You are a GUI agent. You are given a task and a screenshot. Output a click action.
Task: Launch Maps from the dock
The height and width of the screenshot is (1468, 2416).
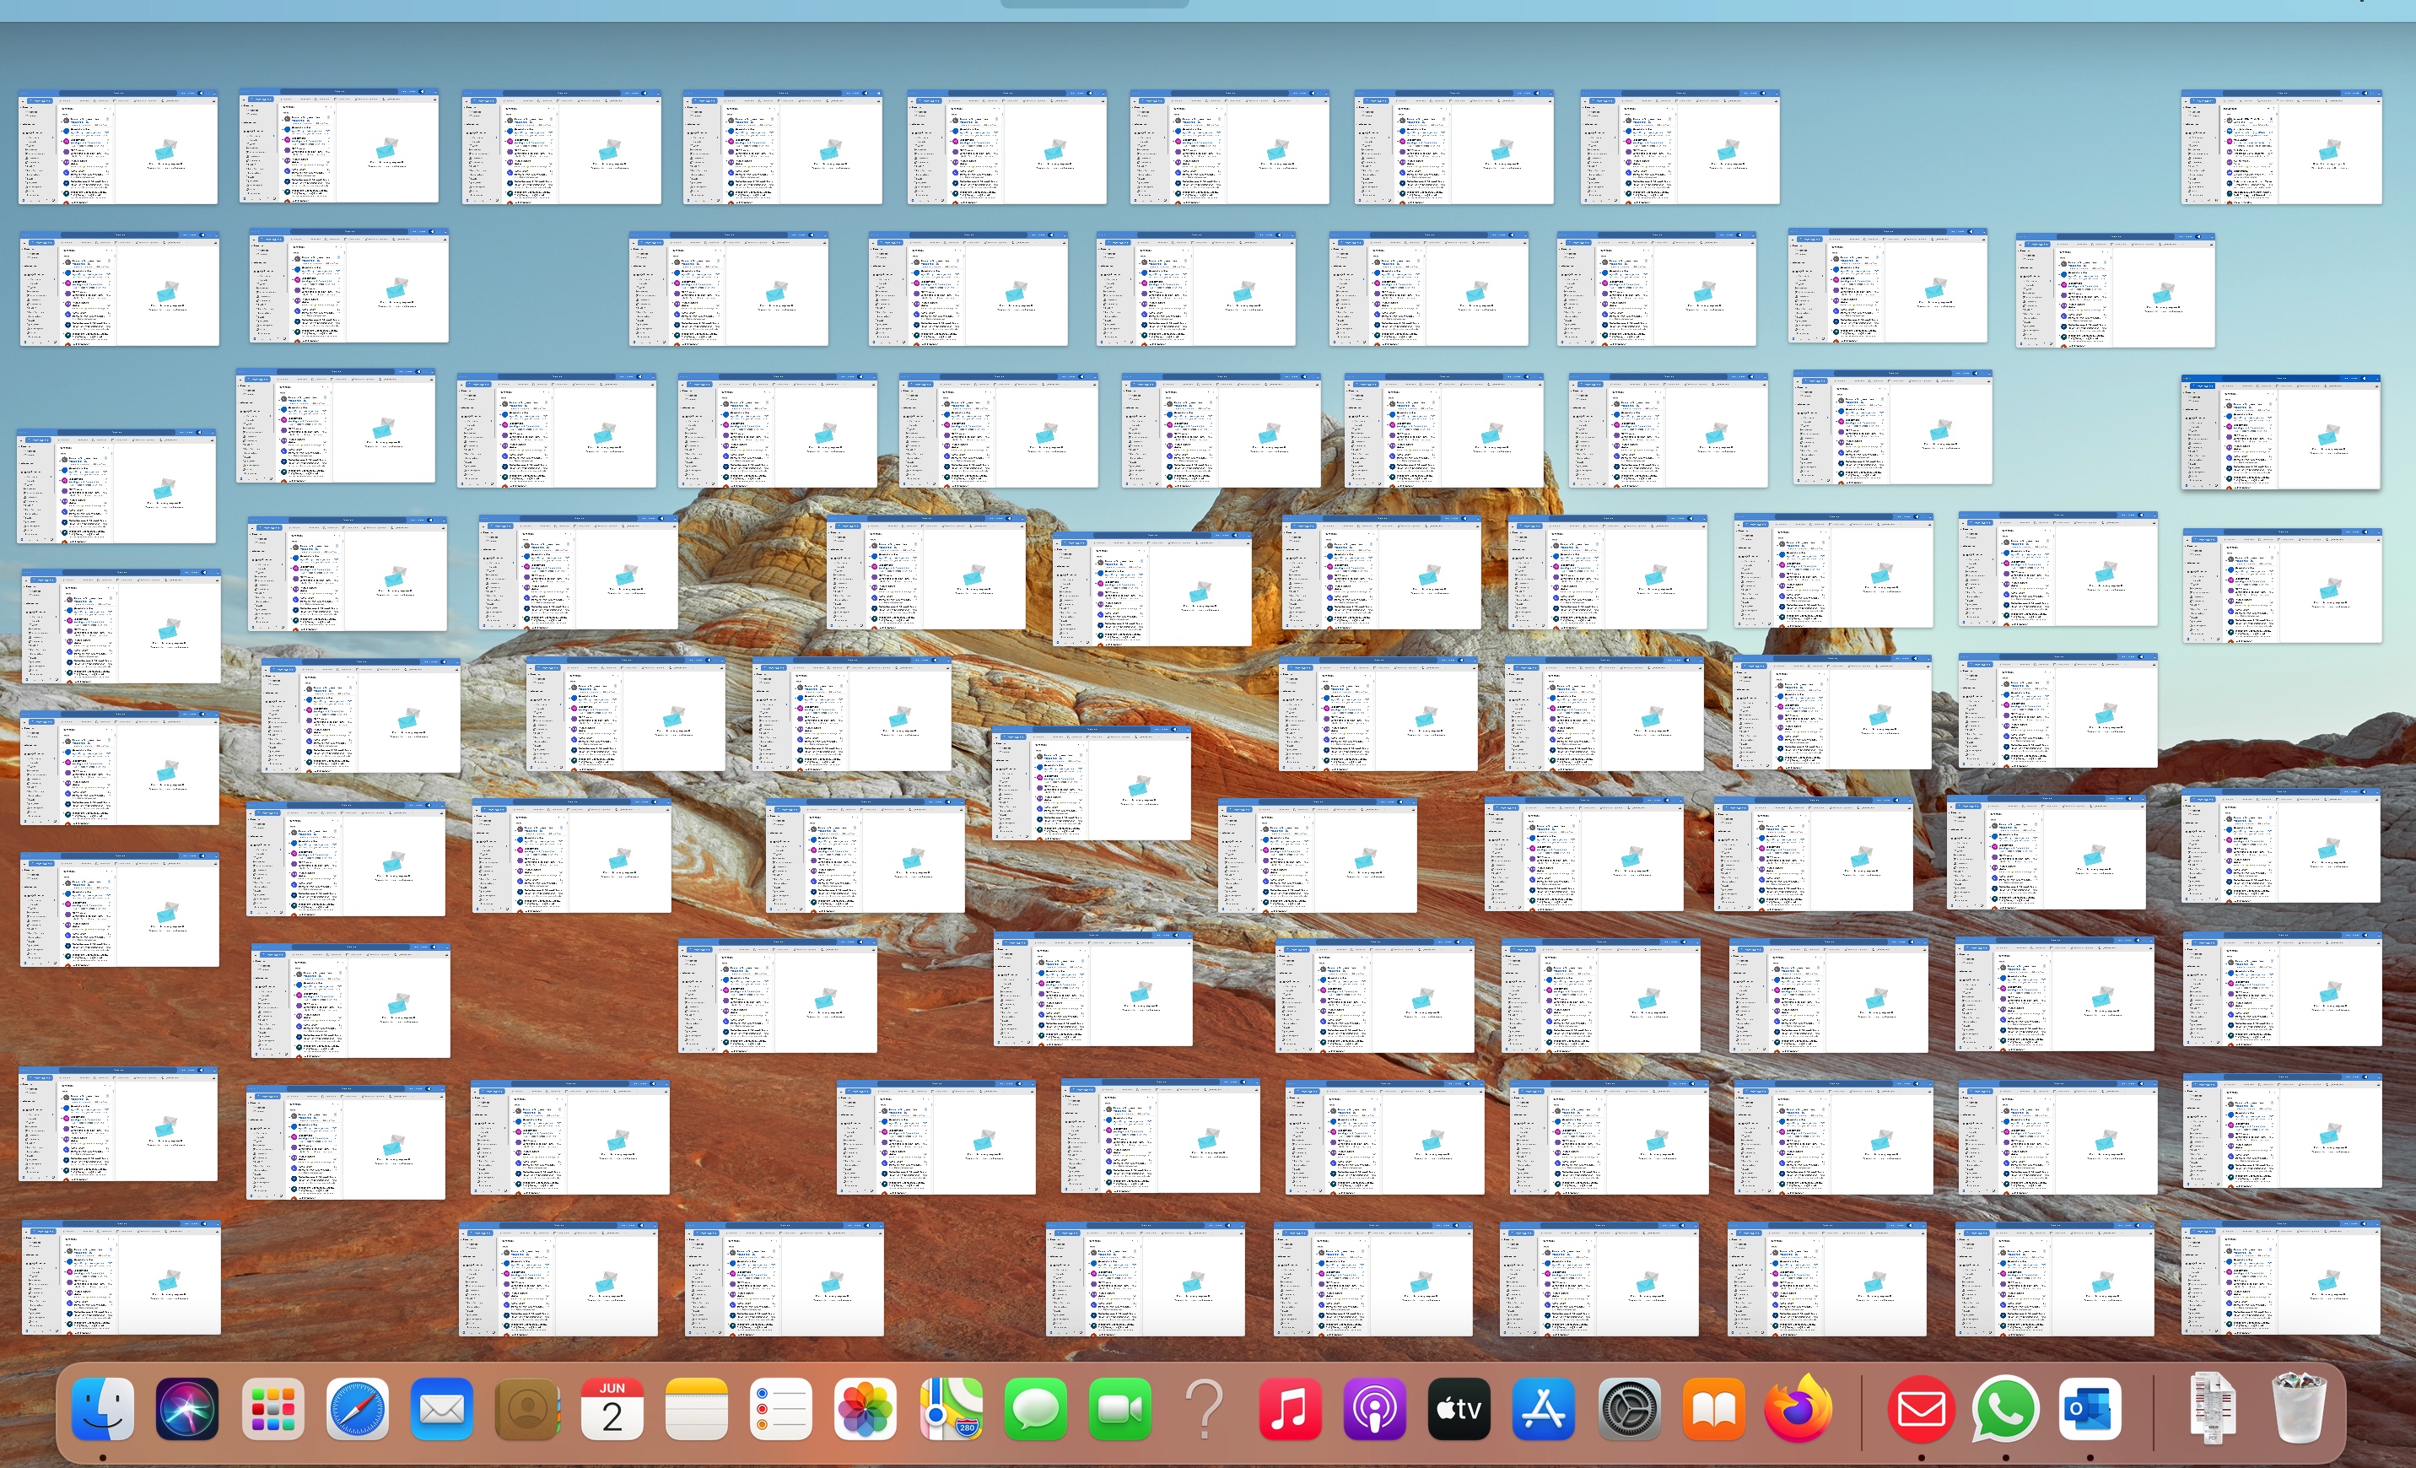[951, 1409]
